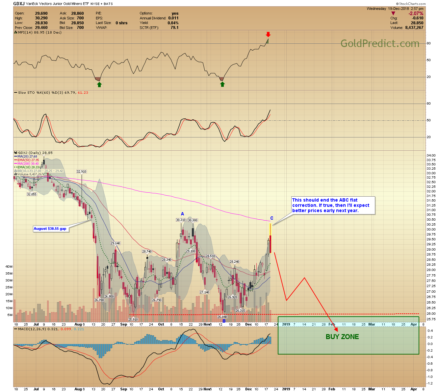Screen dimensions: 441x392
Task: Select the Low value 28.830
Action: point(41,23)
